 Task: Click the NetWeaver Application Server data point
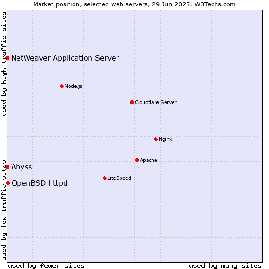click(x=7, y=58)
